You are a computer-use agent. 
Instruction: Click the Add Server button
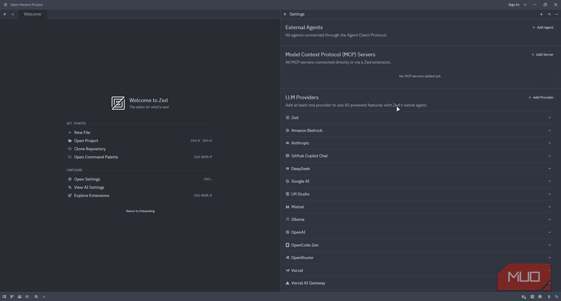[x=542, y=55]
